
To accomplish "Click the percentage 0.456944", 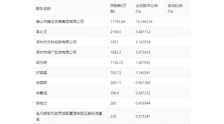I will (x=143, y=103).
